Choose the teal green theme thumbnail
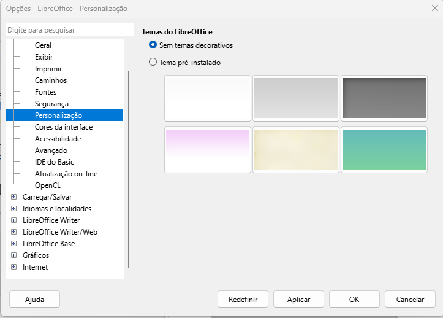Screen dimensions: 443x318 384,150
